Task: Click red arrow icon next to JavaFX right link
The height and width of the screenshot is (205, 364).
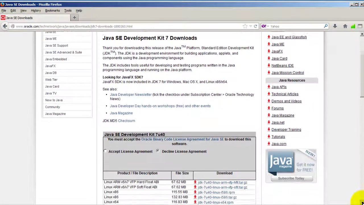Action: (x=269, y=51)
